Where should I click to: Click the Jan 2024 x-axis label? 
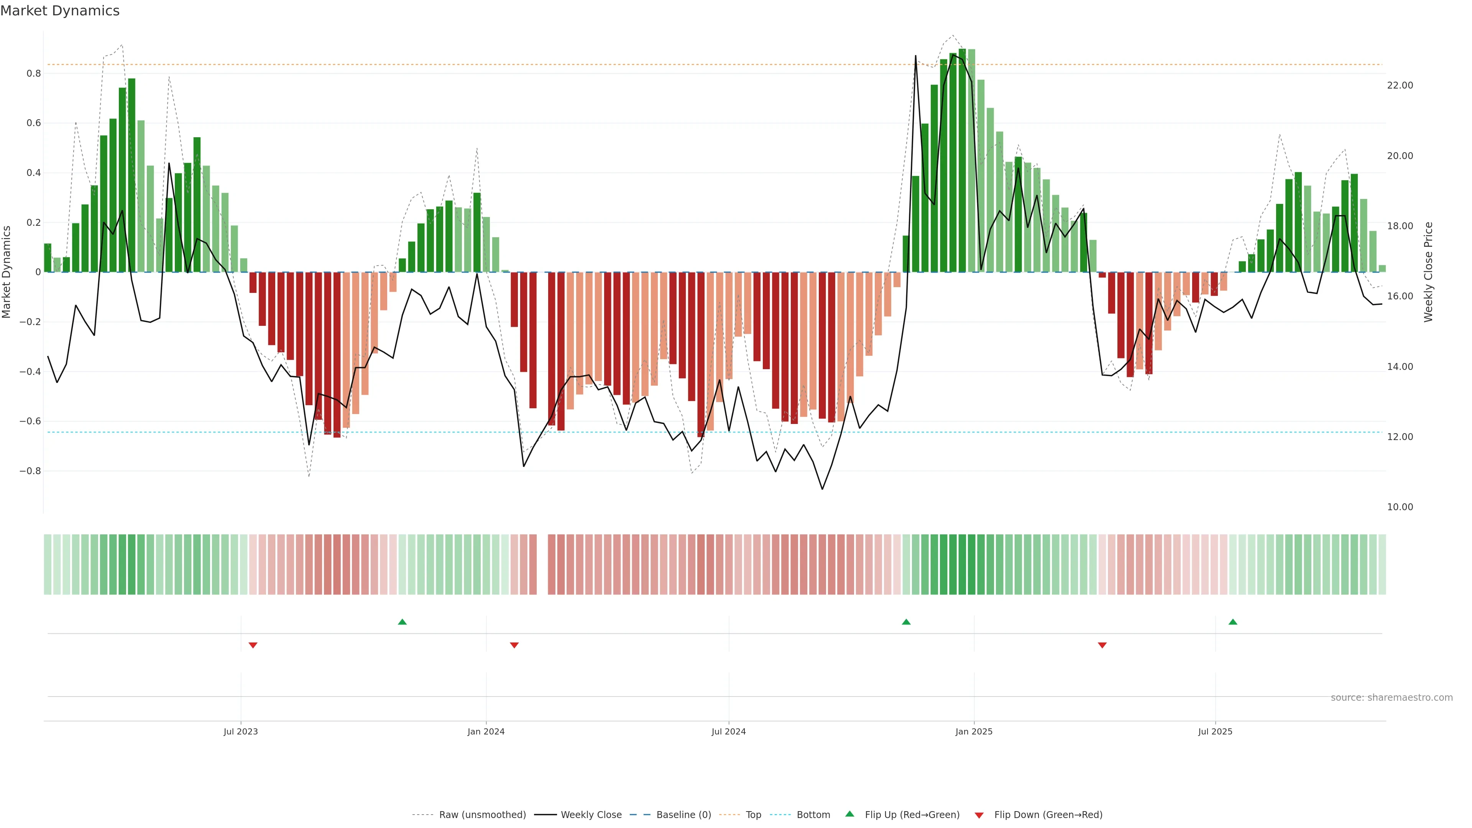tap(486, 731)
